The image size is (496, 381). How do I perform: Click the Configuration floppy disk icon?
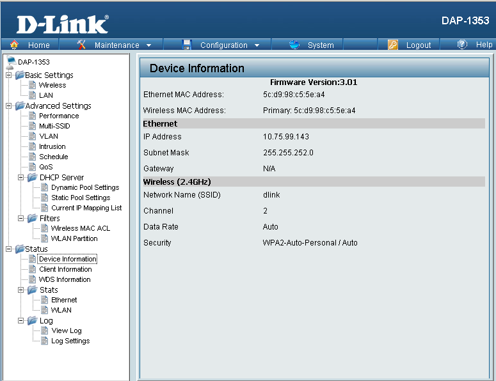[187, 45]
